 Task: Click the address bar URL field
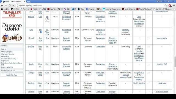(90, 5)
